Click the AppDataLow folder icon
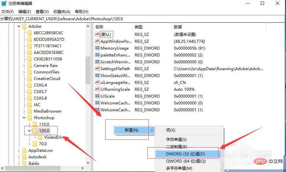This screenshot has height=172, width=286. (25, 150)
